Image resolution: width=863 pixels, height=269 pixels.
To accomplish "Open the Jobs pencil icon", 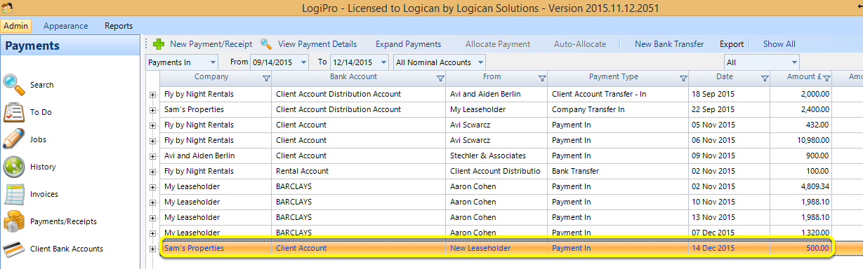I will click(x=14, y=139).
